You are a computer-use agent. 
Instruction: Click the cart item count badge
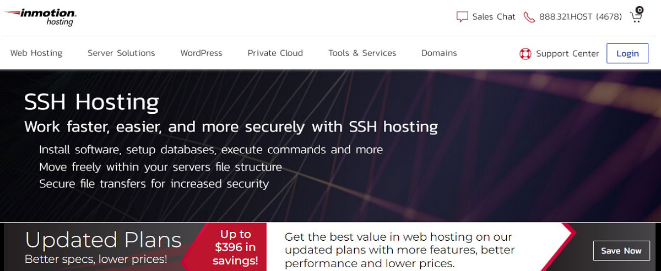[639, 9]
